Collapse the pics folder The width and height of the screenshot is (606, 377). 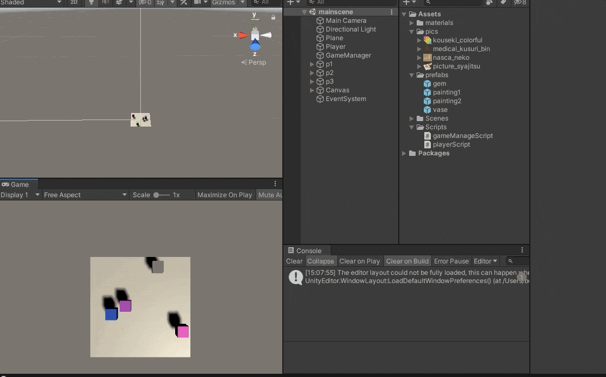pos(412,32)
